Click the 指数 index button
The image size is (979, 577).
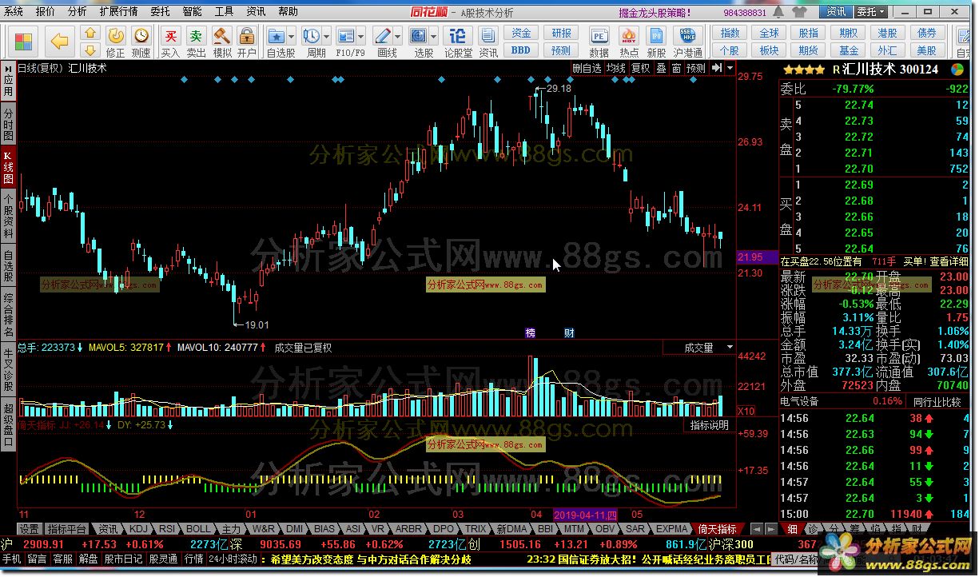pyautogui.click(x=730, y=33)
